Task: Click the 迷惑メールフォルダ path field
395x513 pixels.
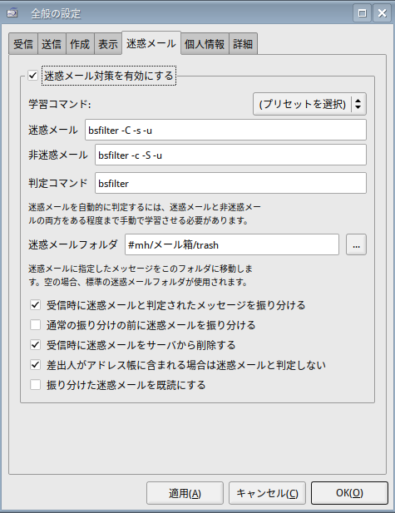Action: pos(232,244)
